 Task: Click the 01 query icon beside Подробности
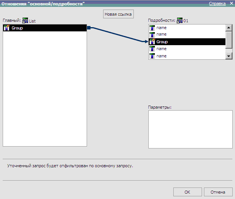[x=179, y=21]
